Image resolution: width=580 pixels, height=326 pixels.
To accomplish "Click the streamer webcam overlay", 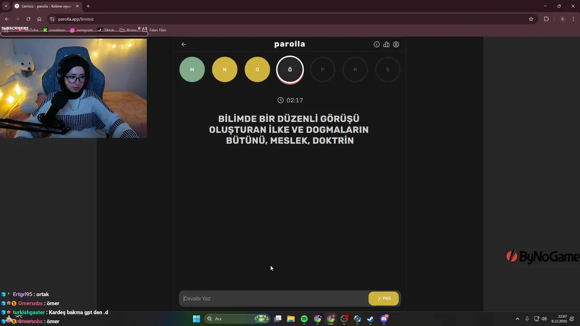I will click(73, 88).
